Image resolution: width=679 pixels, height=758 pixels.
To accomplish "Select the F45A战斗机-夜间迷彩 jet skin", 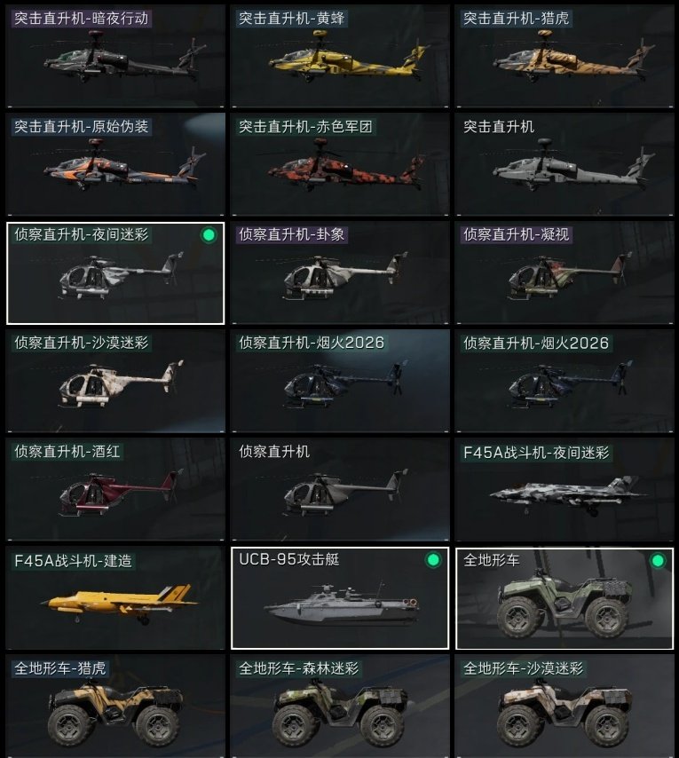I will 565,489.
